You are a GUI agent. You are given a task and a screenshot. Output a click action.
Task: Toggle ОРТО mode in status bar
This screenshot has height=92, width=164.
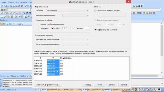pyautogui.click(x=84, y=90)
